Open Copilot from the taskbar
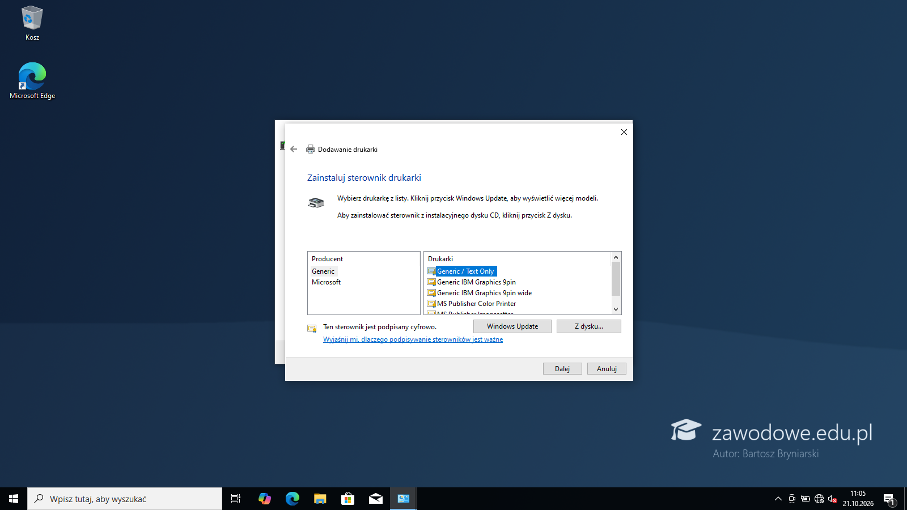 (x=264, y=499)
